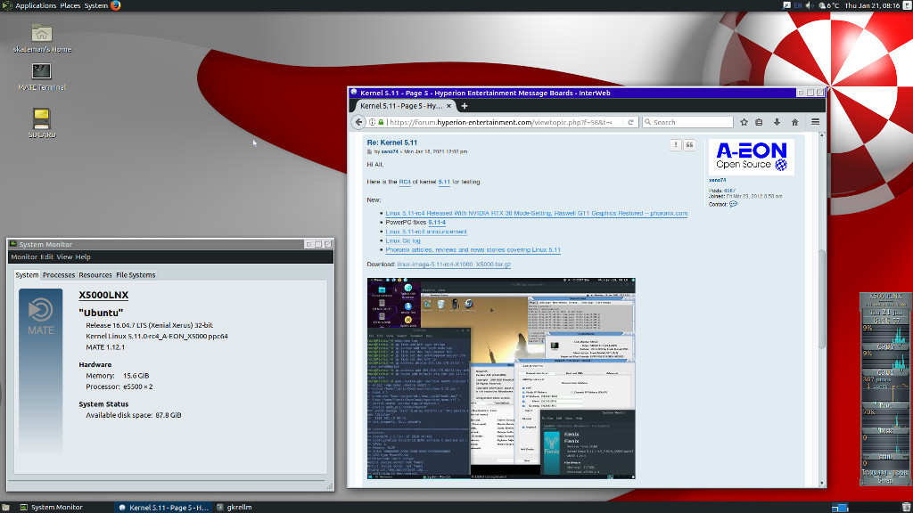
Task: Click the shutdown icon at panel's far right
Action: click(906, 6)
